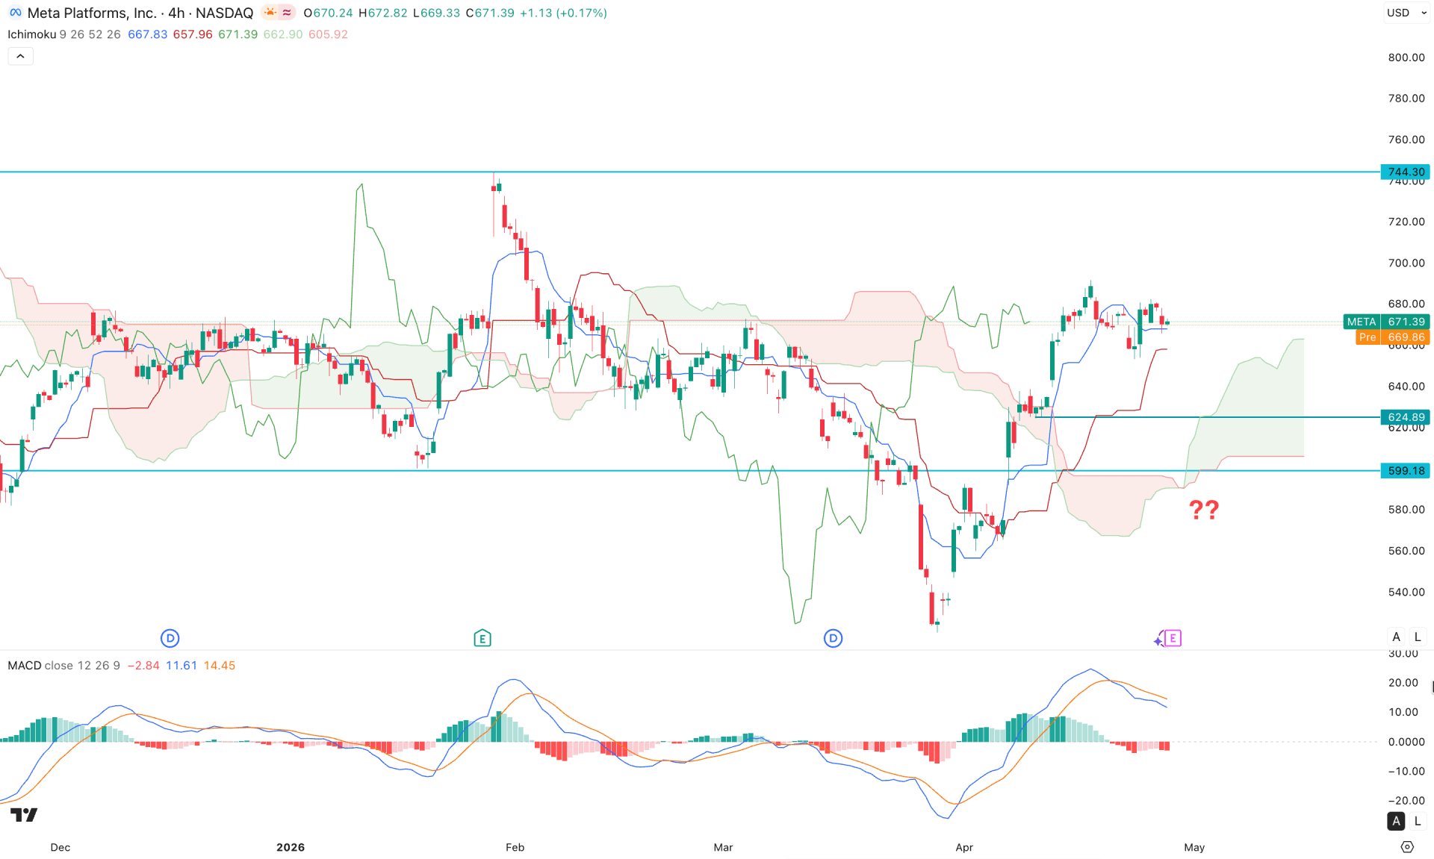1434x859 pixels.
Task: Open the first dividend D marker near December
Action: pos(170,638)
